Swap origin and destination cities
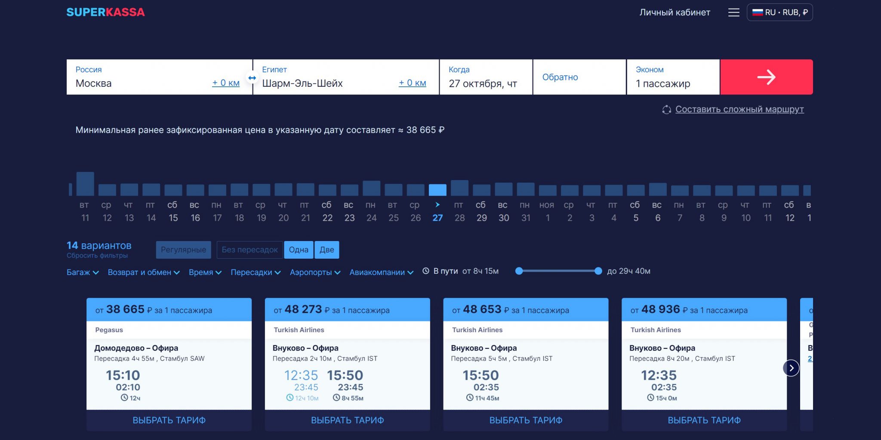 tap(252, 78)
